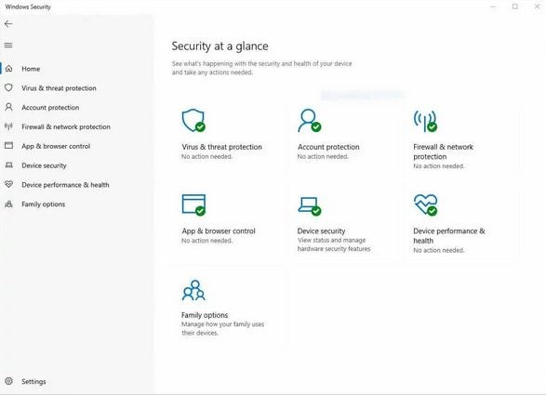Click the Home house icon in sidebar
The image size is (546, 395).
tap(8, 69)
